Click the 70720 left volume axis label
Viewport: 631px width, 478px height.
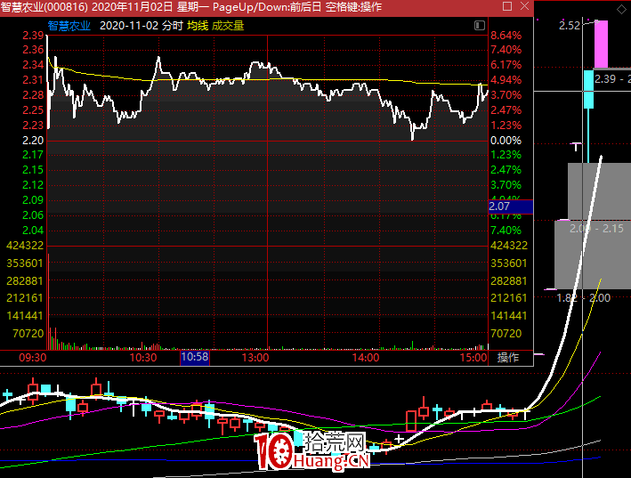coord(28,334)
